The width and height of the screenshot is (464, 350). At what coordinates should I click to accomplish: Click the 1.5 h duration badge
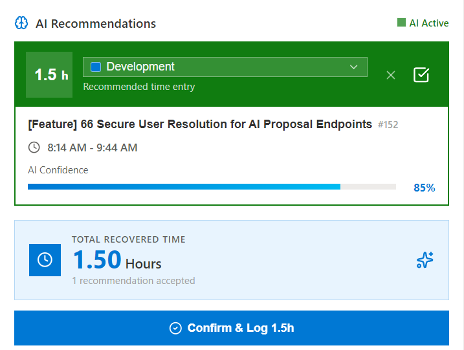(x=49, y=74)
